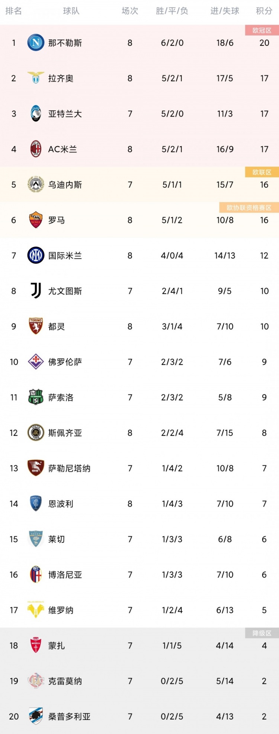Image resolution: width=279 pixels, height=734 pixels.
Task: Select the AC Milan badge icon
Action: [x=36, y=149]
